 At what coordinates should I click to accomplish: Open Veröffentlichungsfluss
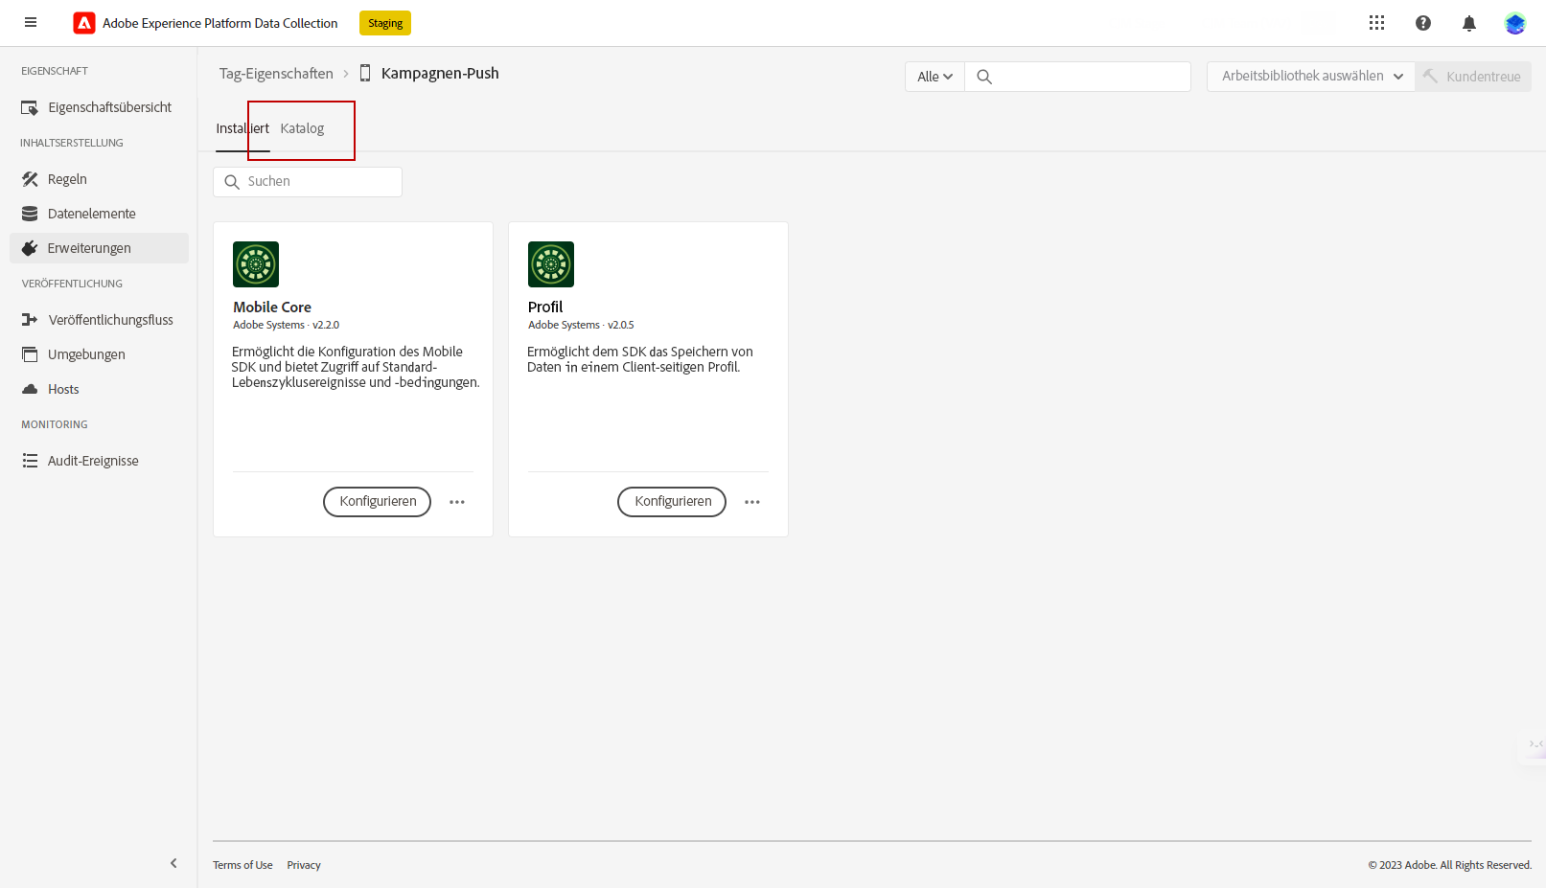(x=100, y=320)
